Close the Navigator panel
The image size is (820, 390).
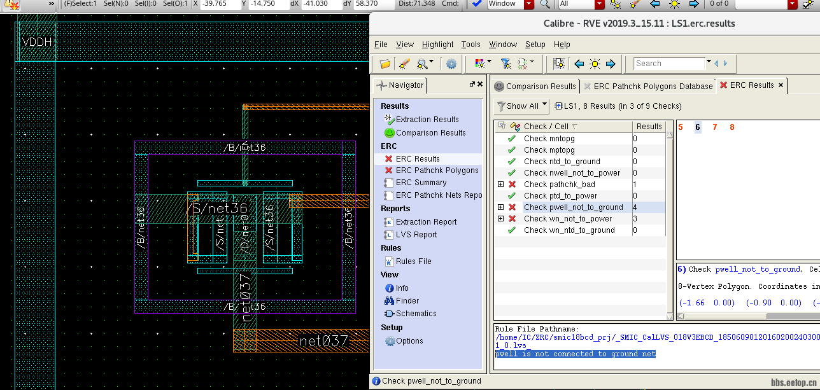[x=479, y=84]
